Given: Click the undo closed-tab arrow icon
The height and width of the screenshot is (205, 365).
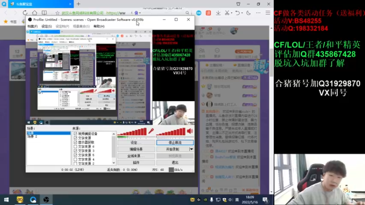Looking at the screenshot, I should 237,13.
